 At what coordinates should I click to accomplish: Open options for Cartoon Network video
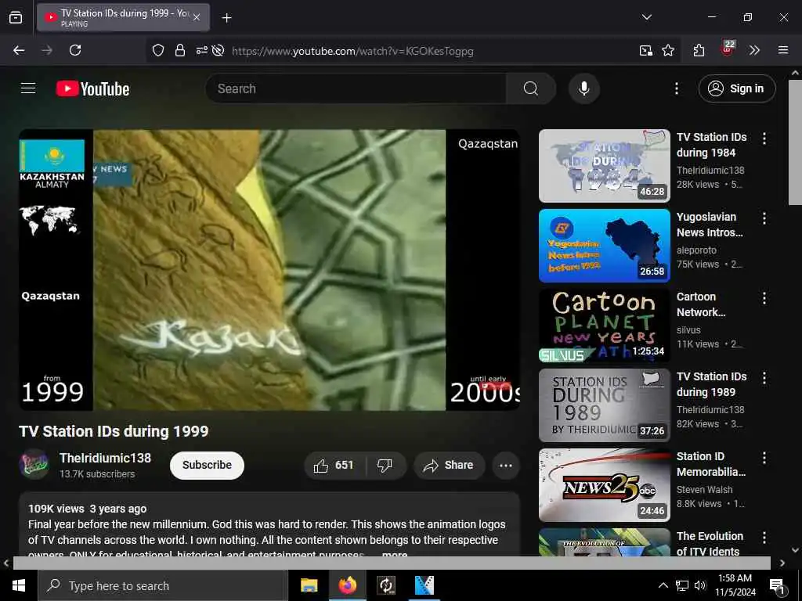(x=764, y=298)
